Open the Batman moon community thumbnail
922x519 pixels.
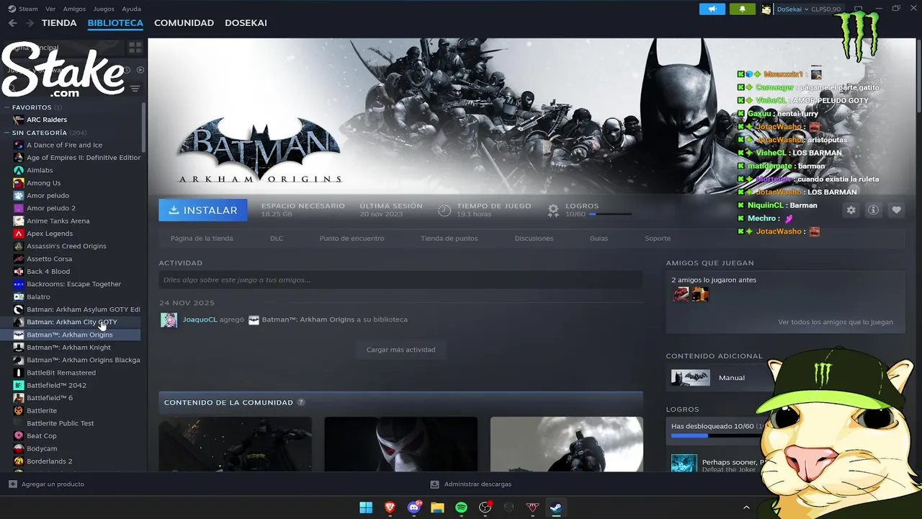click(567, 444)
